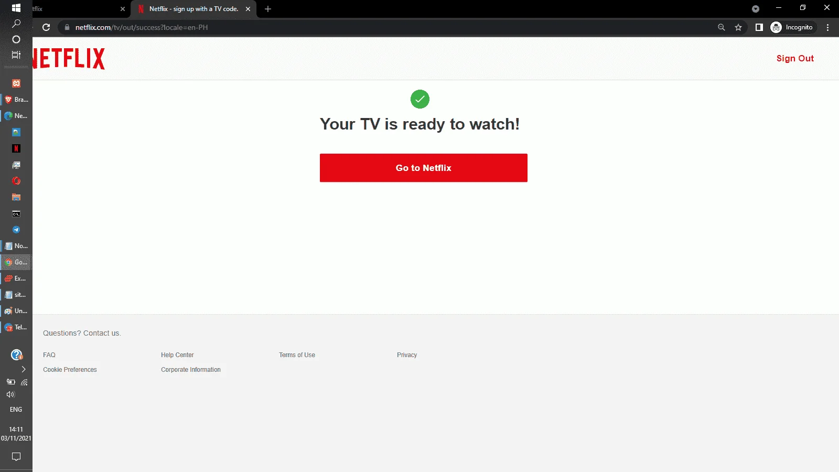Open the File Explorer taskbar icon
839x472 pixels.
pos(16,197)
